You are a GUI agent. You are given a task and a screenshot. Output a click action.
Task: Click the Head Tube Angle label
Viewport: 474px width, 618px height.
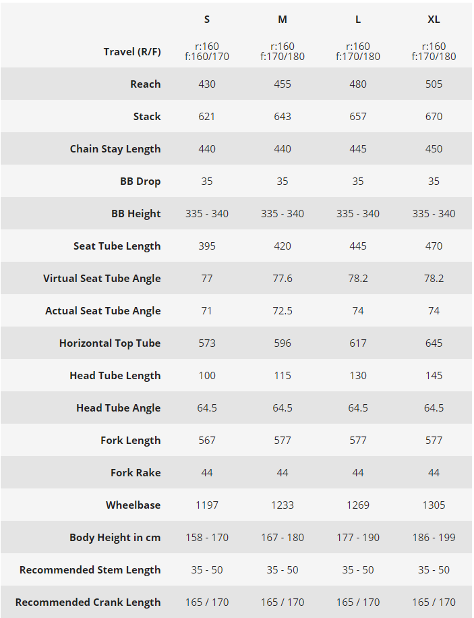pyautogui.click(x=118, y=408)
